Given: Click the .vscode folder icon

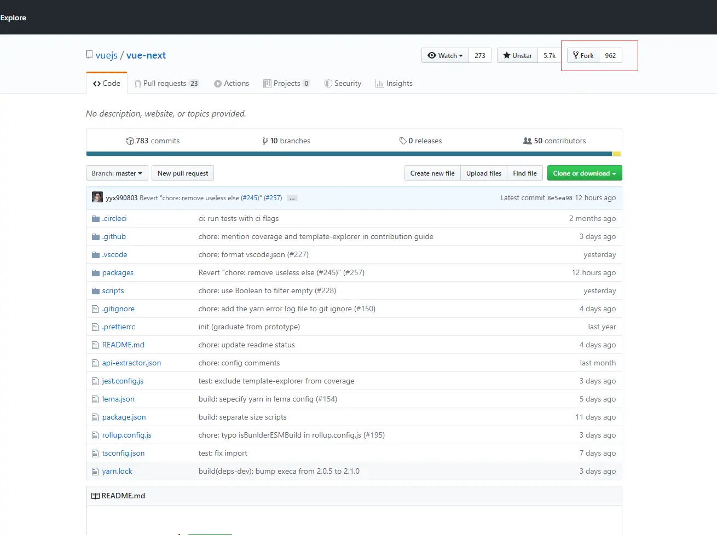Looking at the screenshot, I should pyautogui.click(x=96, y=255).
